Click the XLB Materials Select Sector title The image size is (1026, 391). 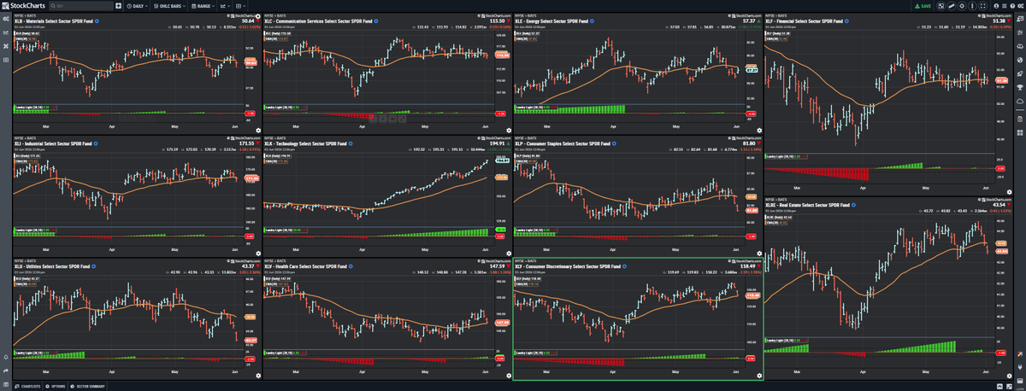(x=54, y=21)
